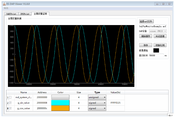Viewport: 175px width, 120px height.
Task: Pick the black 背景颜色 swatch
Action: pyautogui.click(x=156, y=50)
